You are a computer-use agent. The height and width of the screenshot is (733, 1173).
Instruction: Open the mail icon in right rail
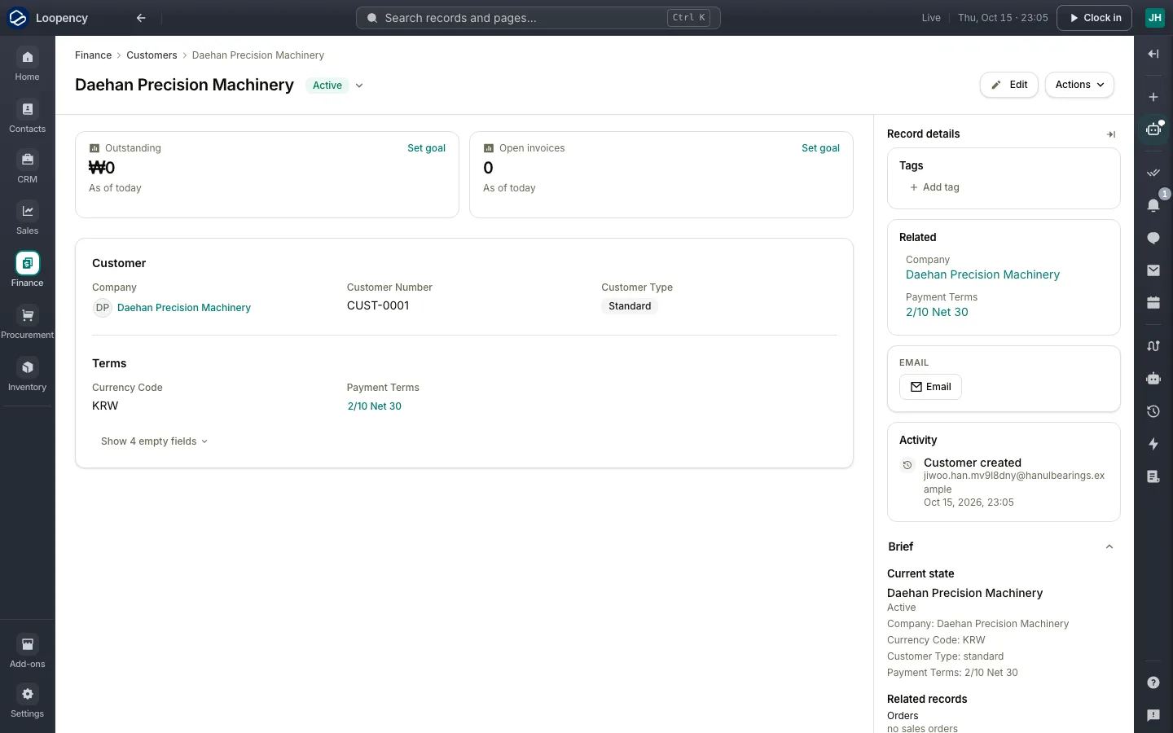coord(1153,270)
